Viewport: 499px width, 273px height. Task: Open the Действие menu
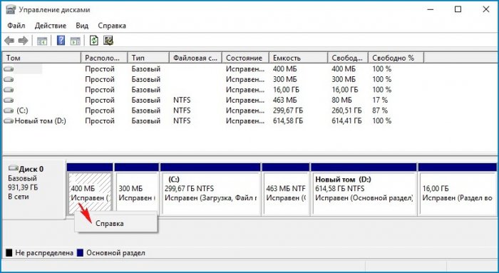(51, 26)
